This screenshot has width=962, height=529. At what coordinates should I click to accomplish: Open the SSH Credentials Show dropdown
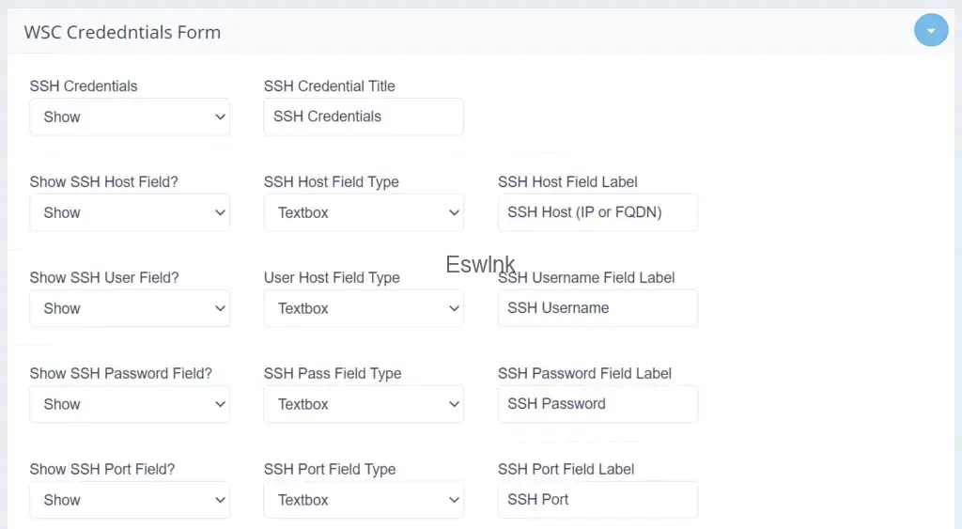click(130, 117)
